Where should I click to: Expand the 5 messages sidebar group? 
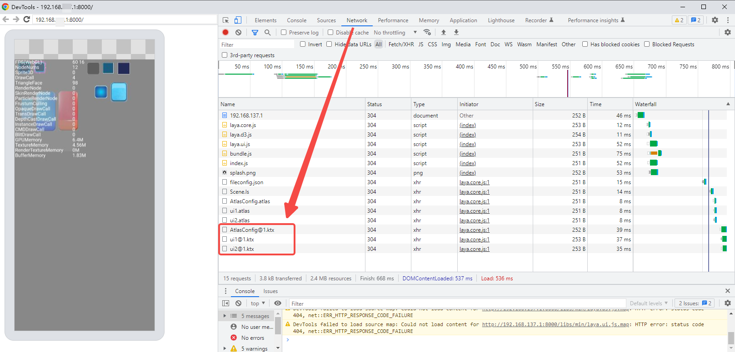pyautogui.click(x=225, y=316)
